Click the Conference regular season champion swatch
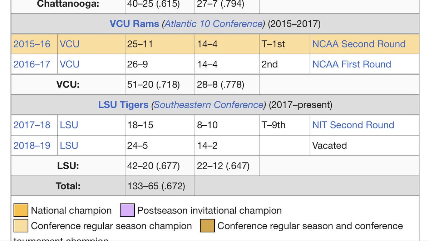 [21, 226]
